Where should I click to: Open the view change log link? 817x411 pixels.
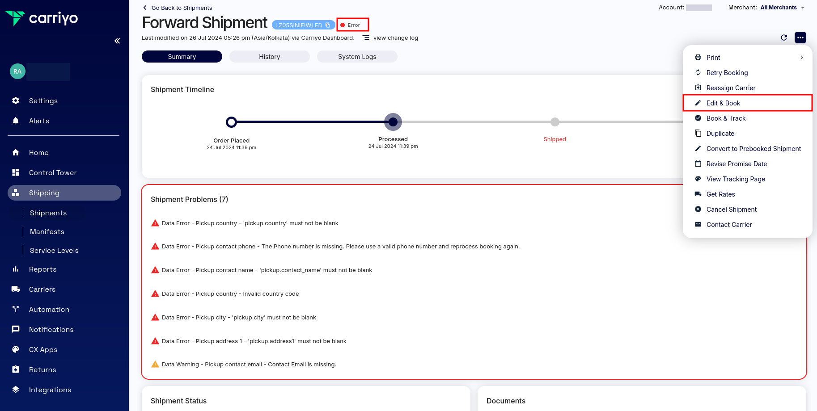click(395, 38)
